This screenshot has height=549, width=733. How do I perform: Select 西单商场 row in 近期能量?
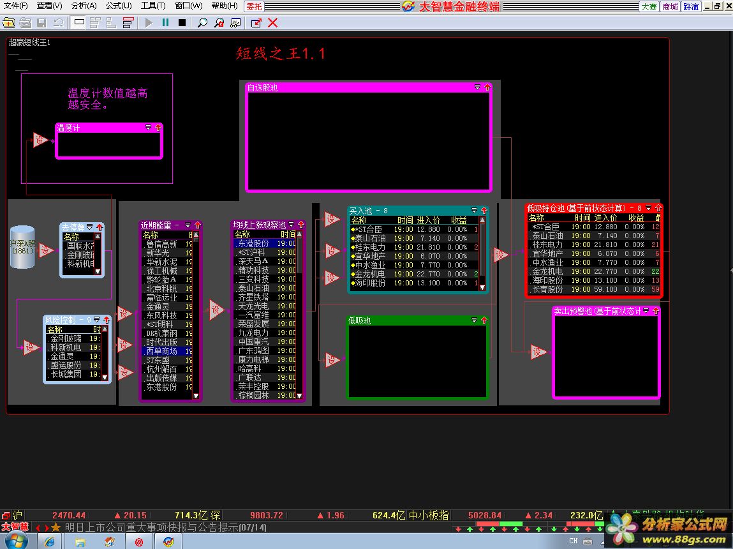point(167,350)
